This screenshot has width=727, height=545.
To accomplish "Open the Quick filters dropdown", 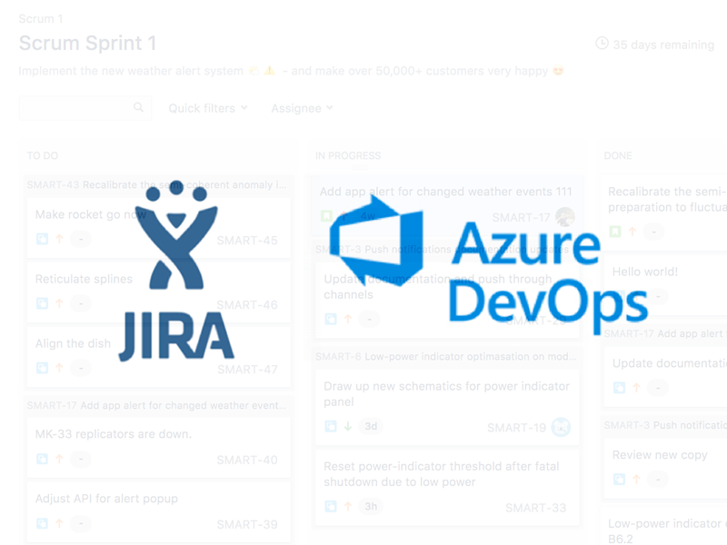I will (207, 108).
